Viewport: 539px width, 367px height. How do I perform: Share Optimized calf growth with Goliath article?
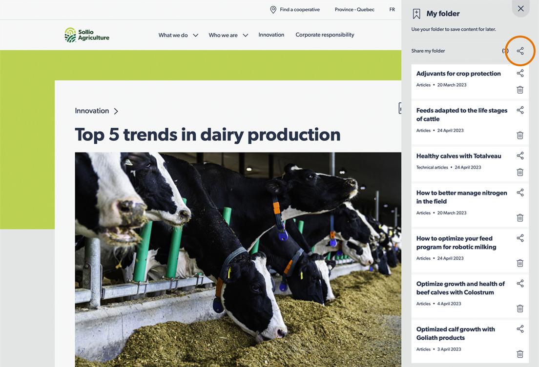point(520,329)
